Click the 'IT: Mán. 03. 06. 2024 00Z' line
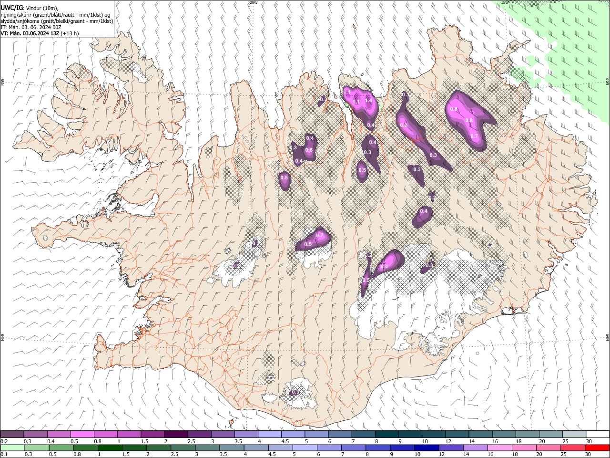The image size is (610, 458). click(31, 27)
